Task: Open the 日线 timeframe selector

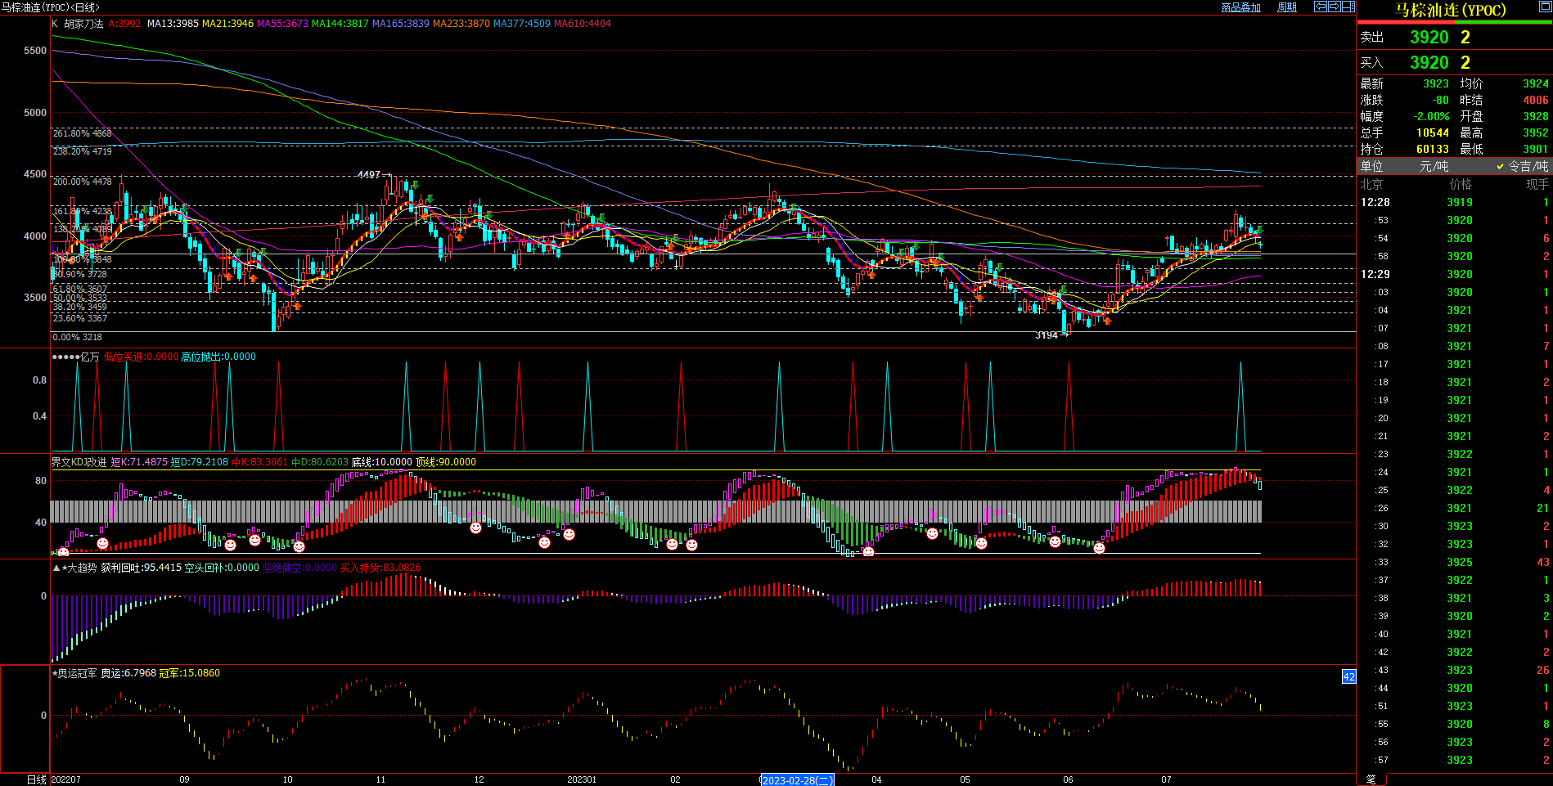Action: (x=36, y=779)
